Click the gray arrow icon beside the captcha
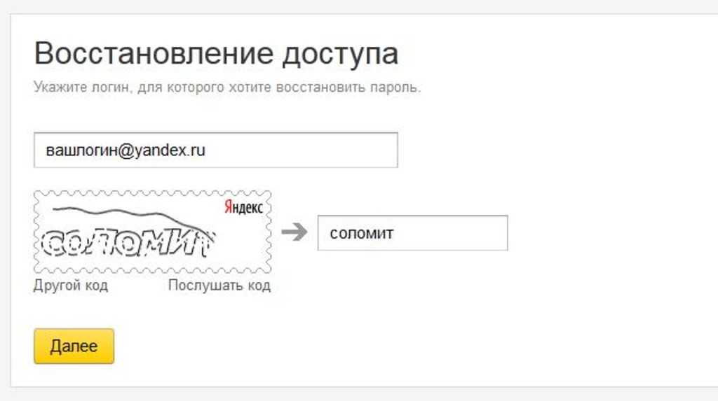The width and height of the screenshot is (718, 401). [294, 232]
